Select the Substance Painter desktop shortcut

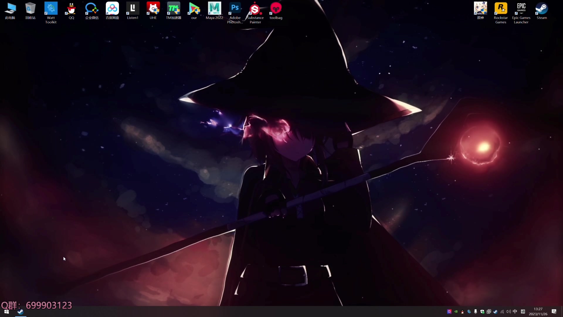pyautogui.click(x=255, y=13)
